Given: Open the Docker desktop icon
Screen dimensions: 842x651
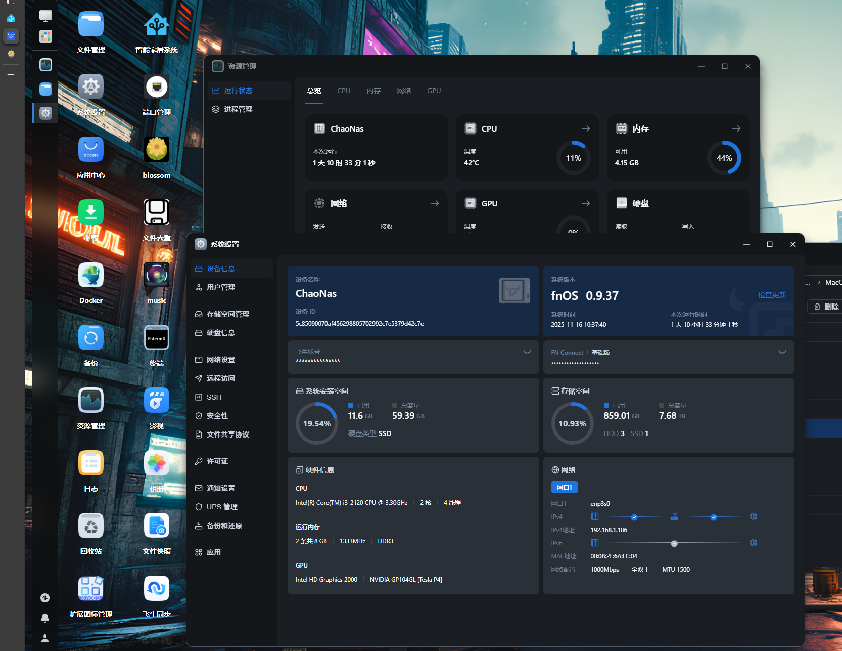Looking at the screenshot, I should [x=91, y=276].
